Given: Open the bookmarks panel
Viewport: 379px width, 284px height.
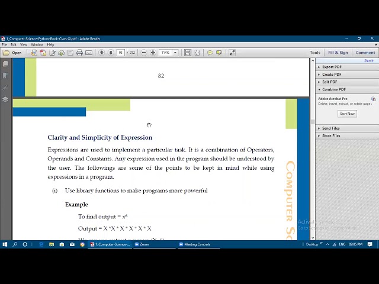Looking at the screenshot, I should point(5,76).
